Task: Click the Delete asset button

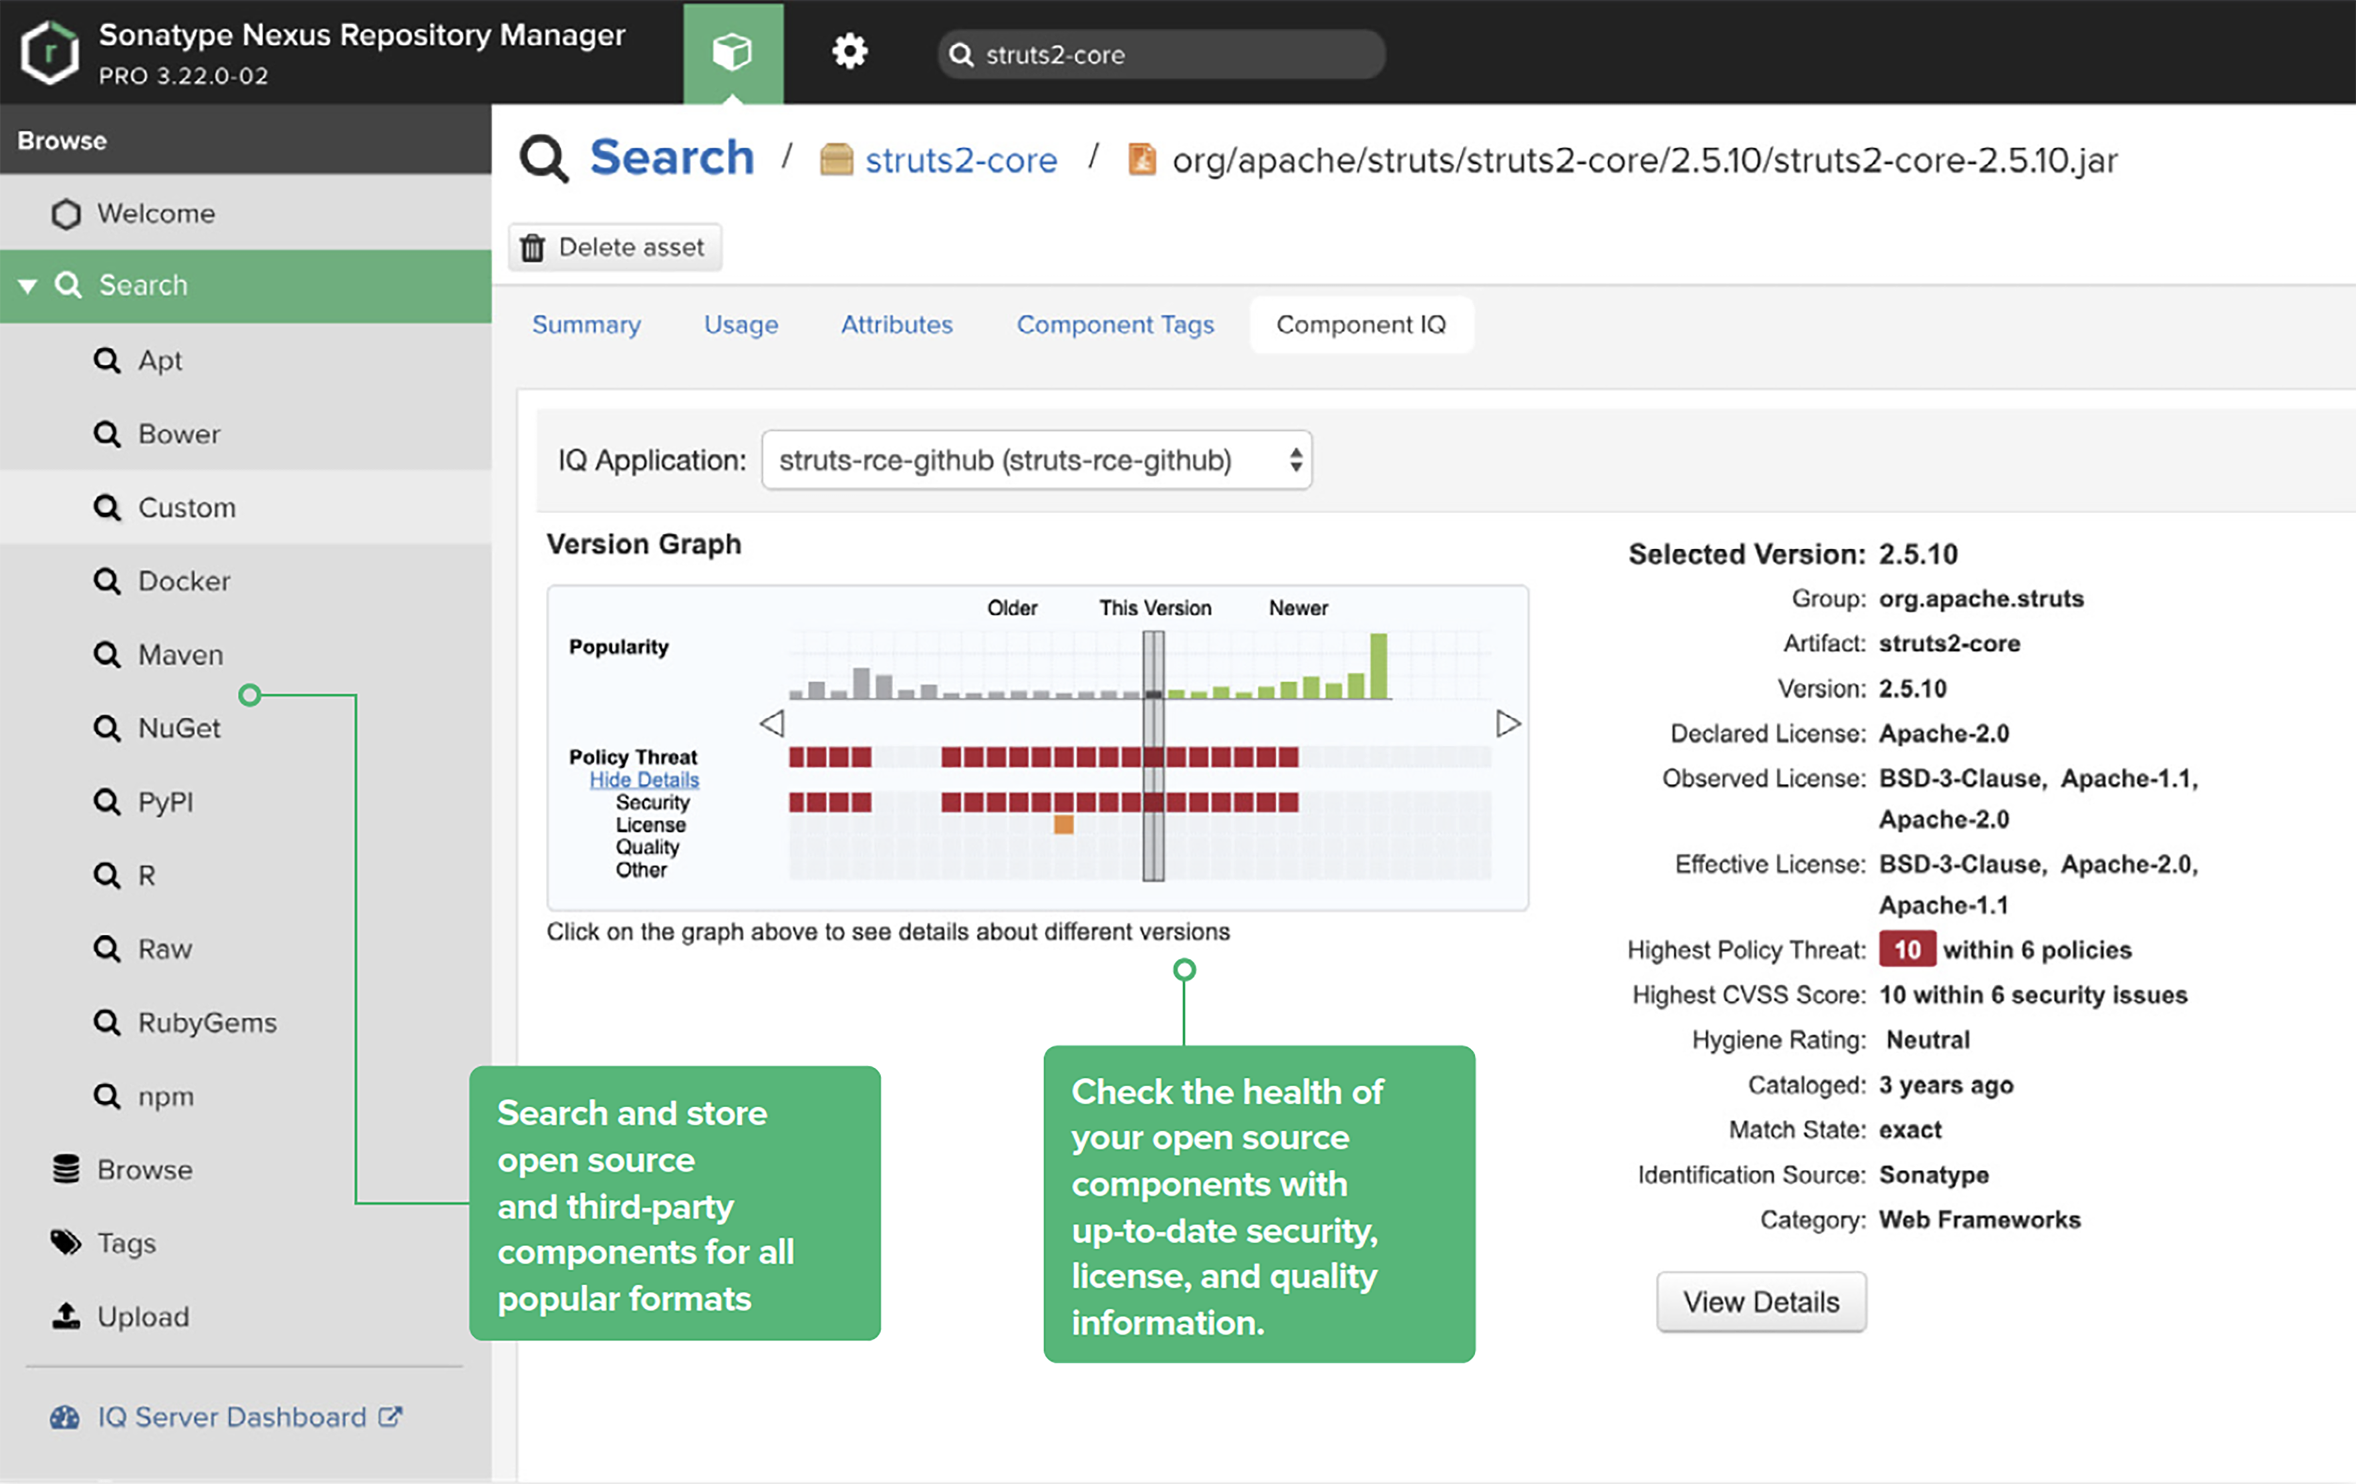Action: click(x=614, y=247)
